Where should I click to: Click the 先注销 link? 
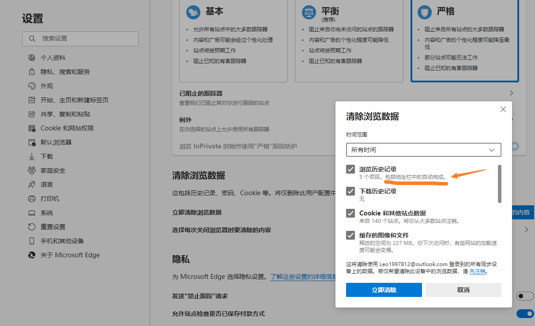click(477, 272)
